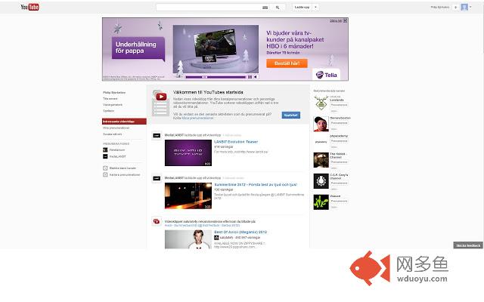This screenshot has height=302, width=484.
Task: Click the account name in the top bar
Action: 440,7
